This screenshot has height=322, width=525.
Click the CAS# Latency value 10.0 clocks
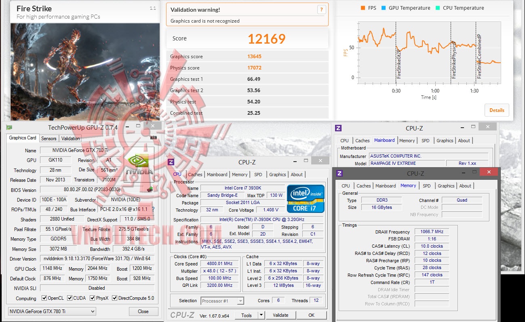[x=431, y=246]
